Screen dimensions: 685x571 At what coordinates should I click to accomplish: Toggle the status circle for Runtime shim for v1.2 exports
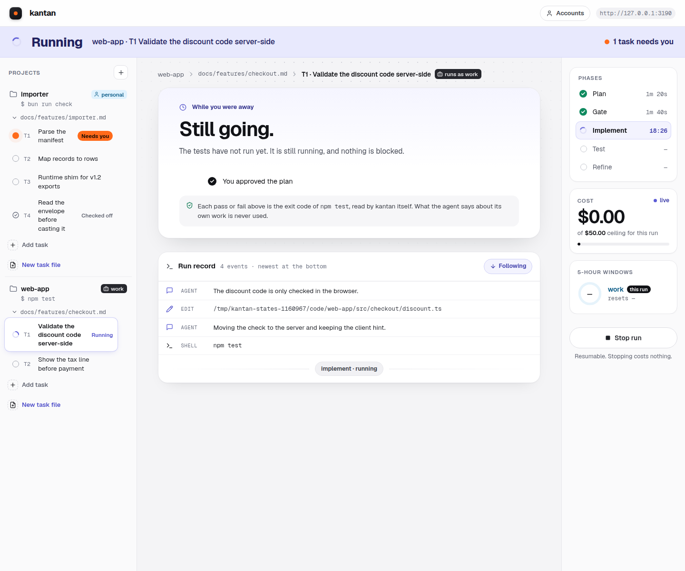pyautogui.click(x=16, y=182)
